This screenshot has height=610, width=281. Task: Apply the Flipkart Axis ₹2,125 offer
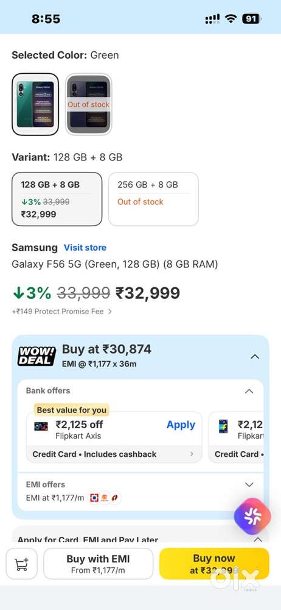(181, 425)
